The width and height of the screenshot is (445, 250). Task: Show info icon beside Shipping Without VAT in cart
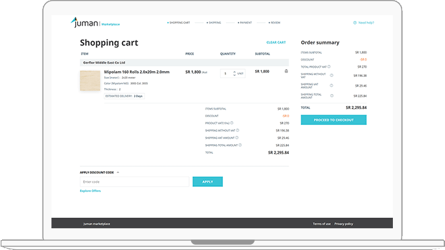point(238,130)
